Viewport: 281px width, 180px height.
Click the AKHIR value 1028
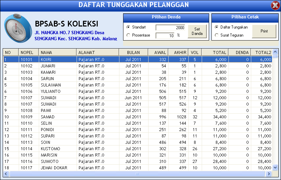[x=178, y=117]
